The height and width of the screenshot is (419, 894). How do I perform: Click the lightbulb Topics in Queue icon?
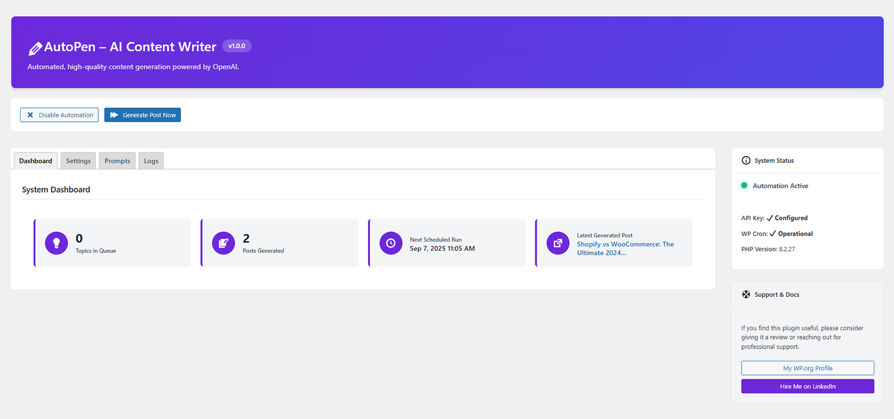[x=56, y=243]
